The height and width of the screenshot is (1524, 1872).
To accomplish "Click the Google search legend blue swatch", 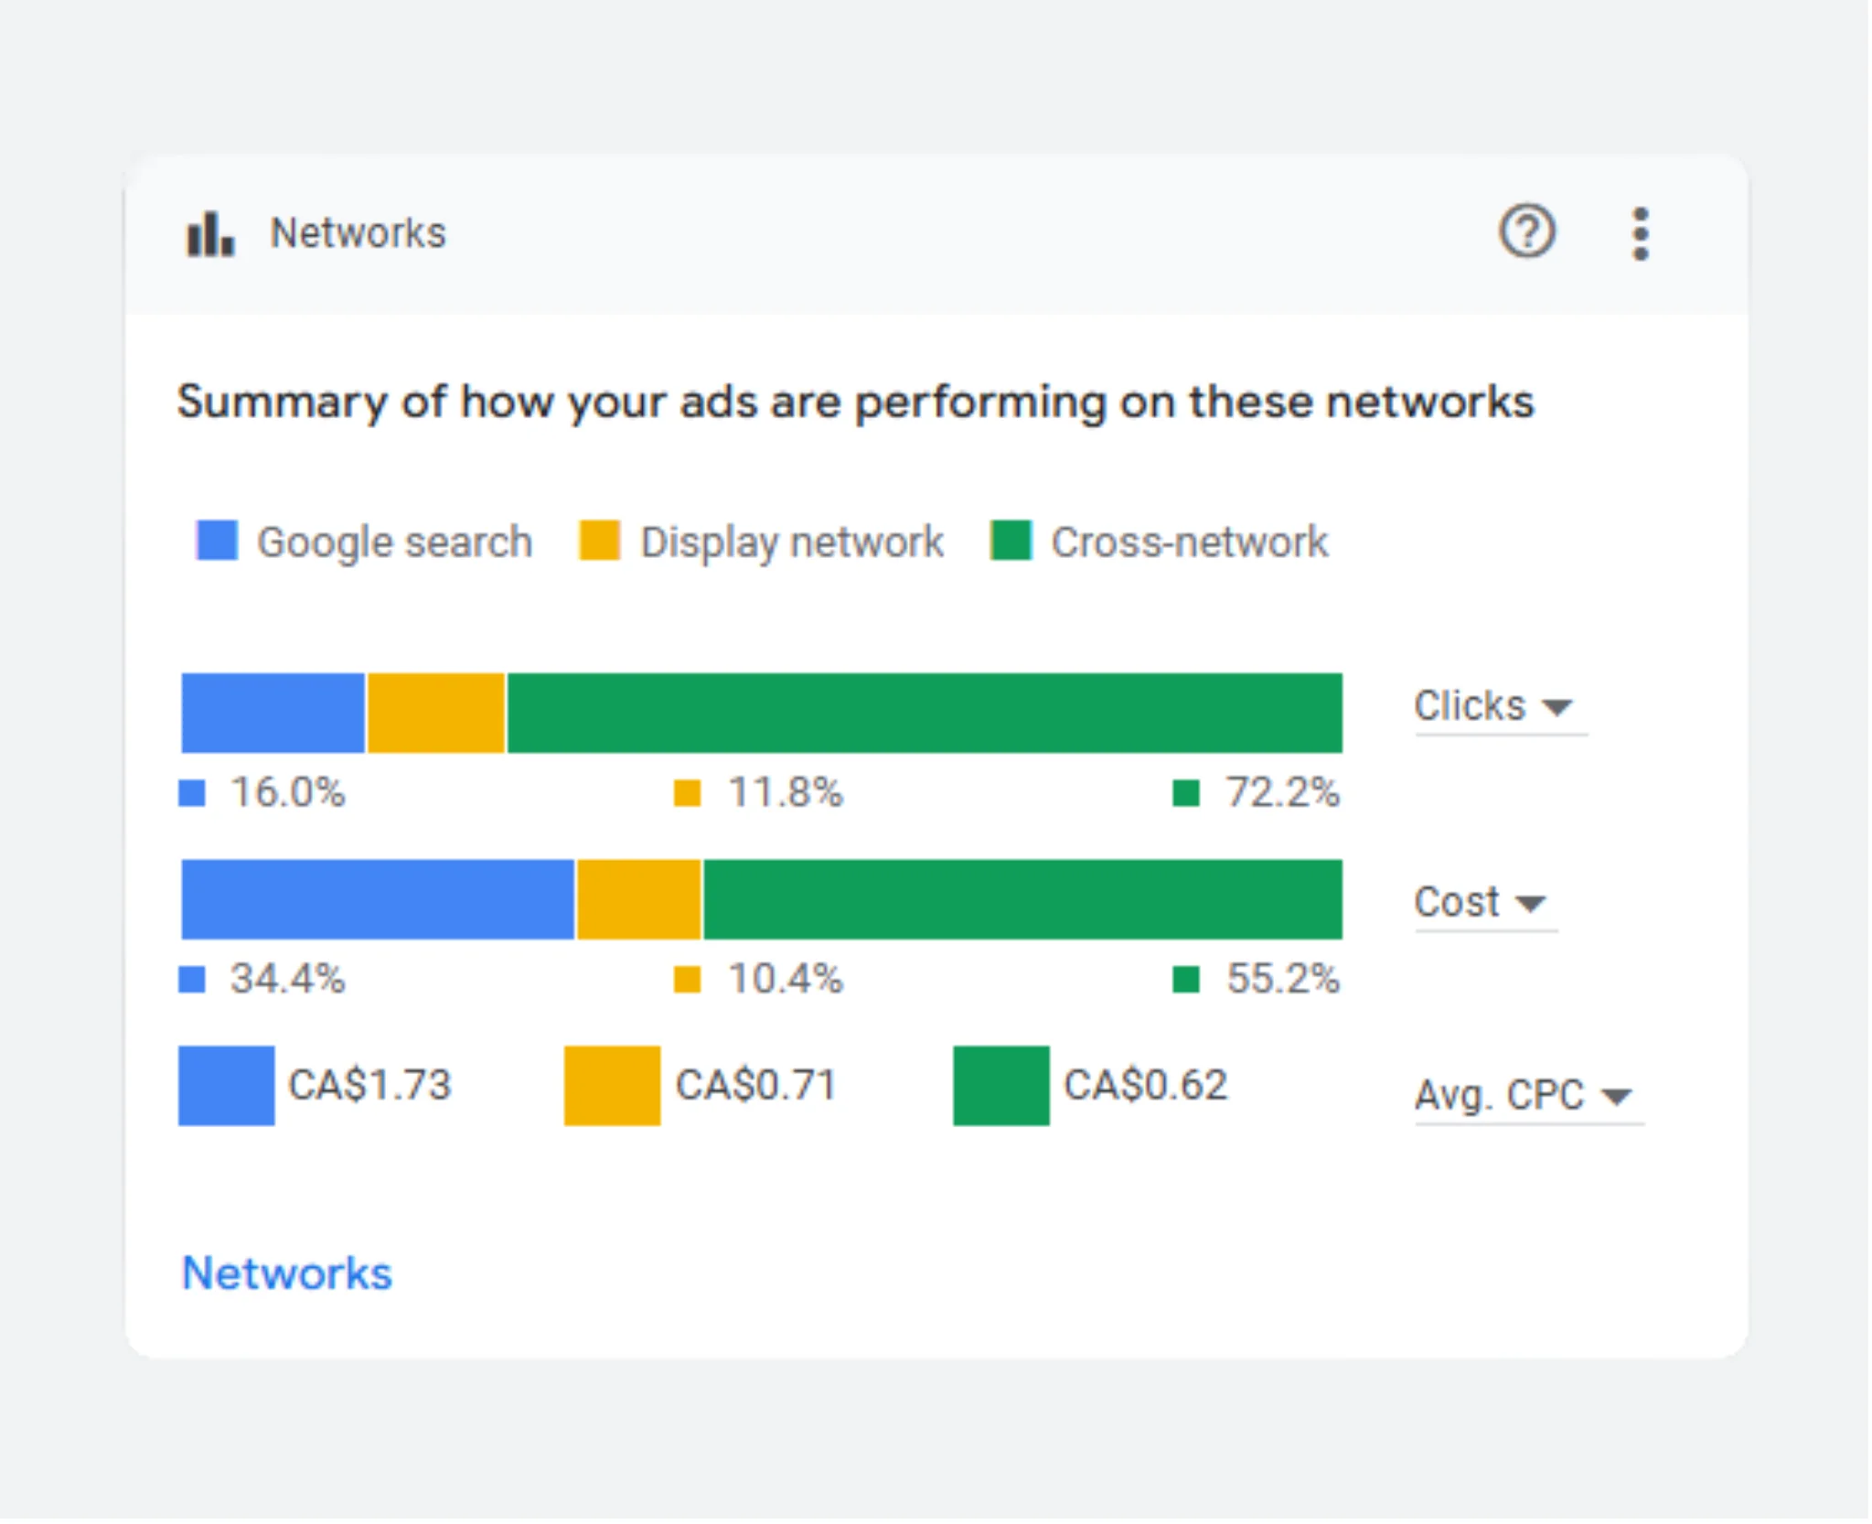I will coord(217,541).
